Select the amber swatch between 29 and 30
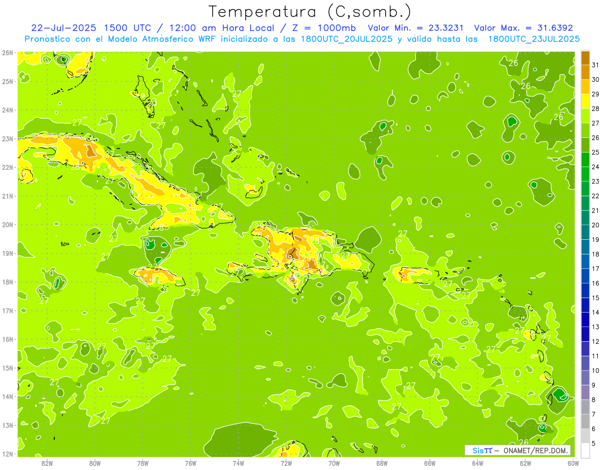 (585, 87)
